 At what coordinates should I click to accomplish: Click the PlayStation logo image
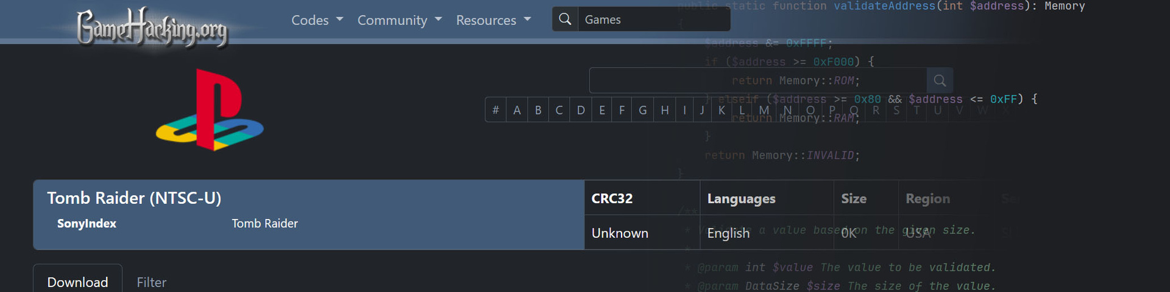(210, 110)
